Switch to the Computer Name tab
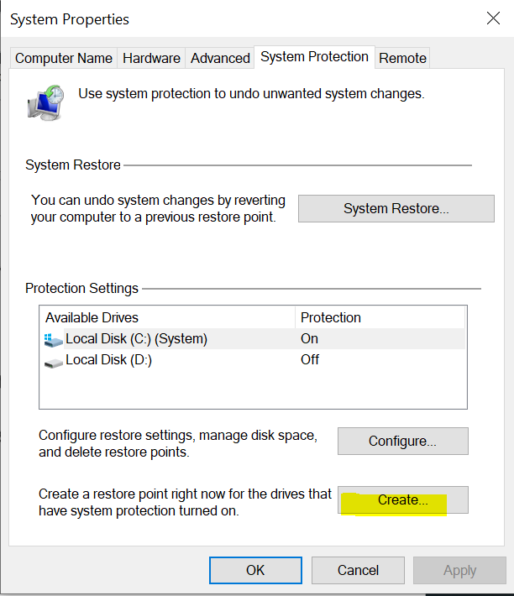514x596 pixels. (64, 58)
